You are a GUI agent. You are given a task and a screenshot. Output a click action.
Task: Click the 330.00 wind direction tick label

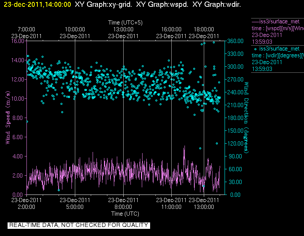click(x=235, y=54)
